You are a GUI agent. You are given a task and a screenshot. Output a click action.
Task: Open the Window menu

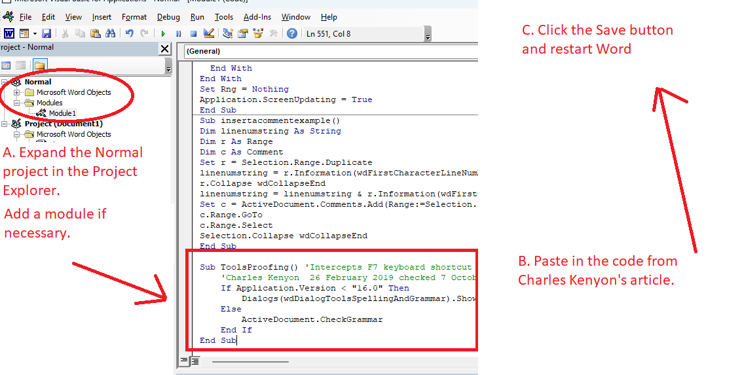click(x=296, y=17)
